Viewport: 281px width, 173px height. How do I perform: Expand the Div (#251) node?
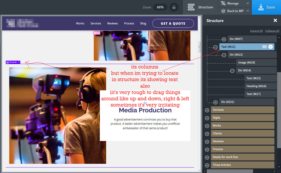pos(215,102)
